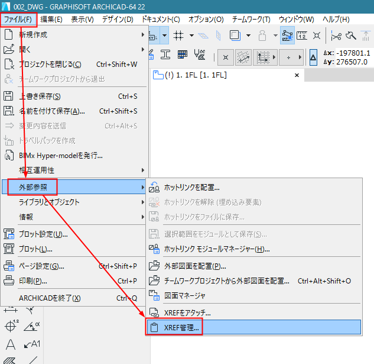
Task: Click the printer icon beside 印刷(P)
Action: point(9,281)
